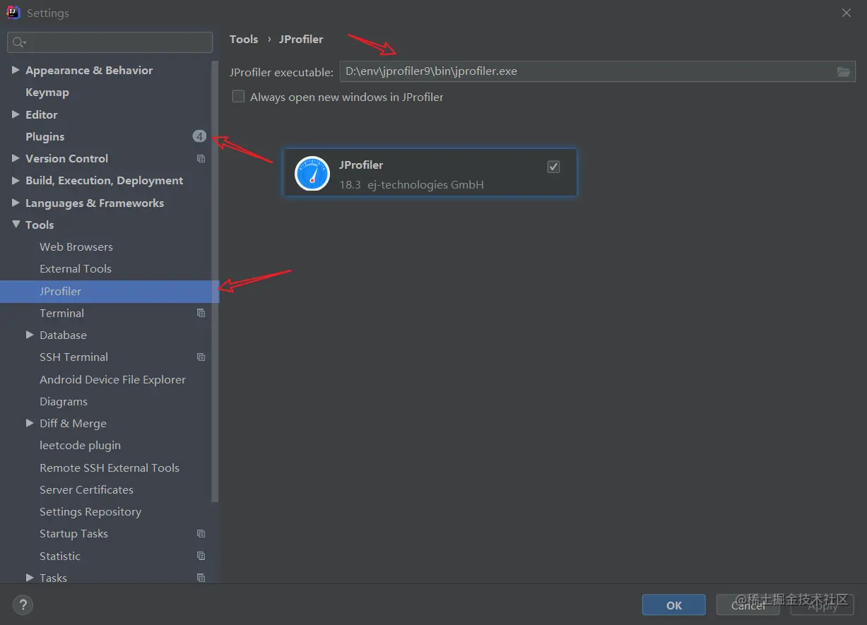Image resolution: width=867 pixels, height=625 pixels.
Task: Expand Languages & Frameworks arrow
Action: (16, 203)
